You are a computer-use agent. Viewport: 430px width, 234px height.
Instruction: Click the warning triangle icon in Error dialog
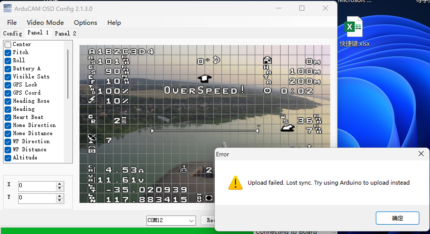tap(236, 183)
